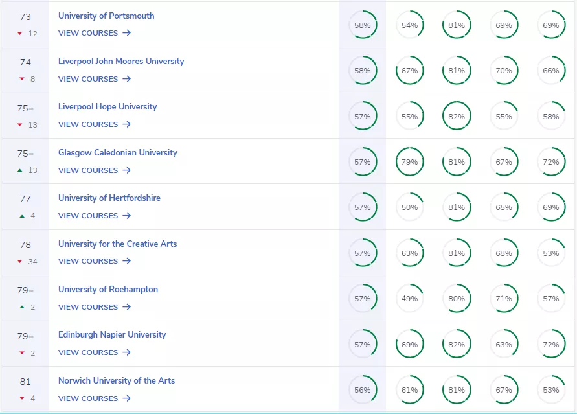
Task: Click arrow icon beside University of Portsmouth's View Courses
Action: [x=126, y=33]
